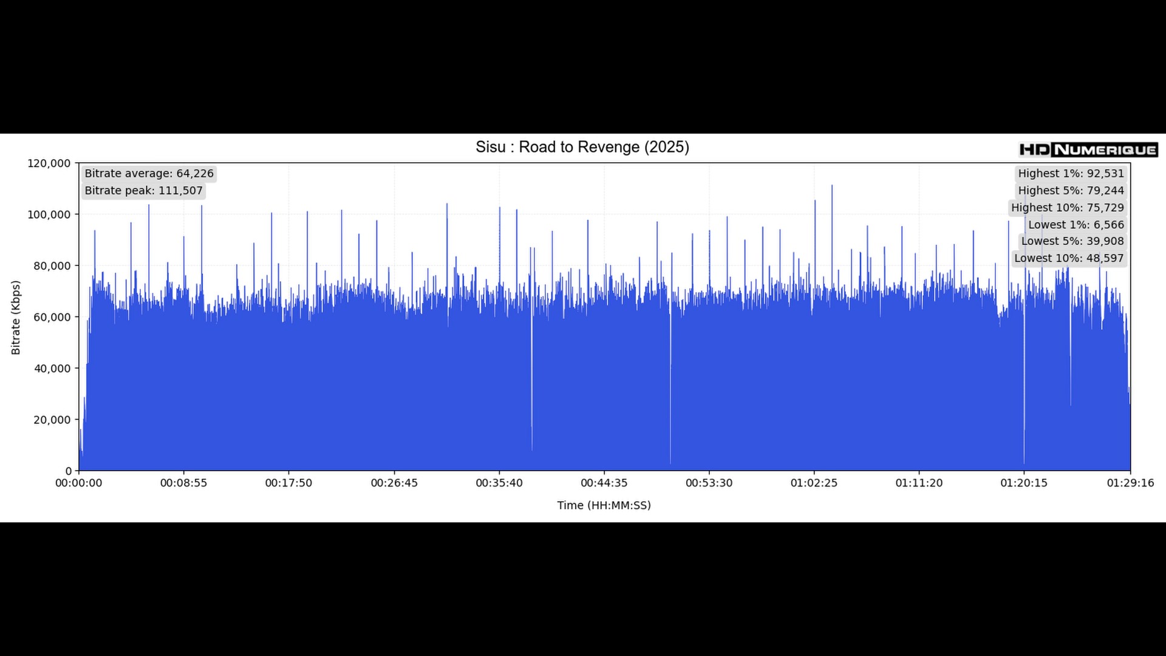Click the Lowest 1%: 6,566 stat

(x=1076, y=225)
